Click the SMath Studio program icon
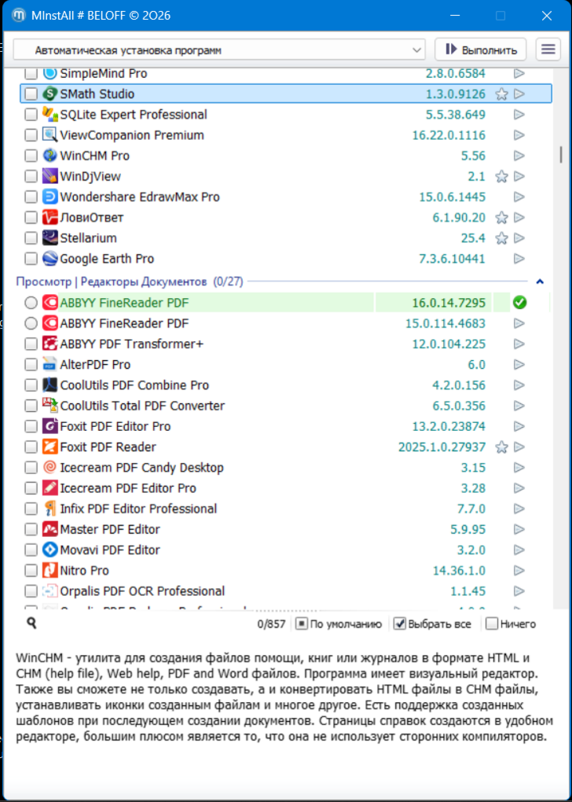Image resolution: width=572 pixels, height=802 pixels. 49,94
